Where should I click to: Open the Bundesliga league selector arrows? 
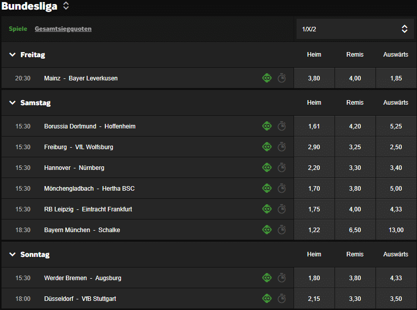[66, 6]
